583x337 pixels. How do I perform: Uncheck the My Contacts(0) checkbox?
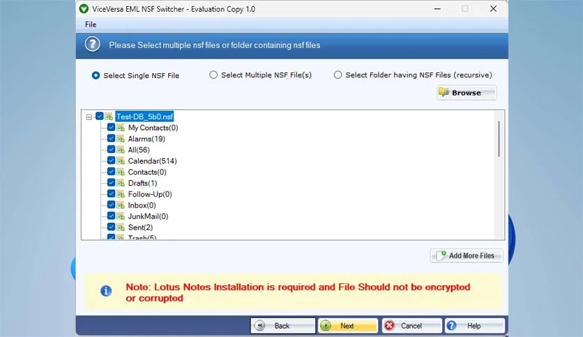[x=111, y=127]
